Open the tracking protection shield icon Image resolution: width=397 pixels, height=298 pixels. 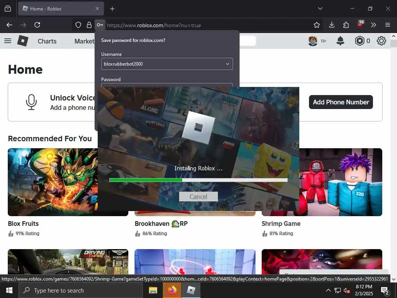[x=78, y=25]
